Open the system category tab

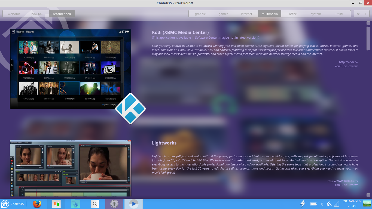point(316,14)
